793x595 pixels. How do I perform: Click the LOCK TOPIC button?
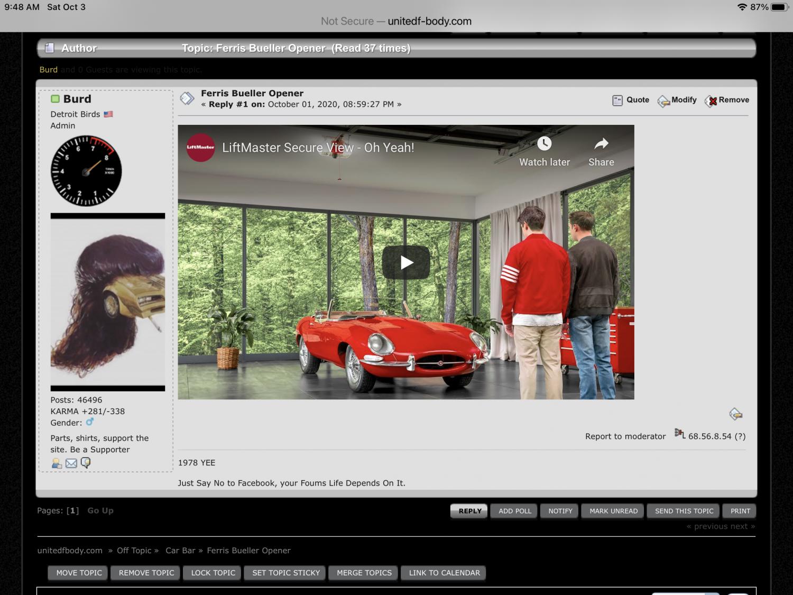point(213,573)
